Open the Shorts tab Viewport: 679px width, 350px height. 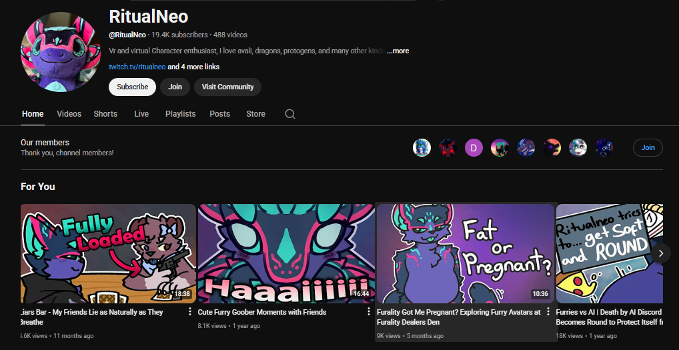[x=105, y=114]
